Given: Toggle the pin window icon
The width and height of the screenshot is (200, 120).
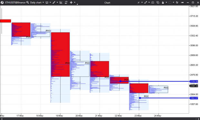Looking at the screenshot, I should (182, 3).
